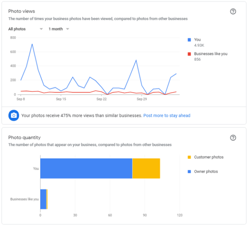Screen dimensions: 248x226
Task: Click the yellow Customer photos legend swatch
Action: click(x=189, y=157)
